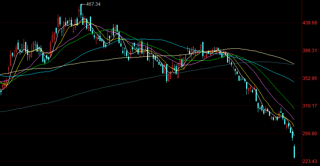Screen dimensions: 320x166
Task: Select the last candlestick near 223.43
Action: 294,151
